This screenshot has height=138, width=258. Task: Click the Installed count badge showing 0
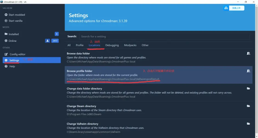click(57, 34)
